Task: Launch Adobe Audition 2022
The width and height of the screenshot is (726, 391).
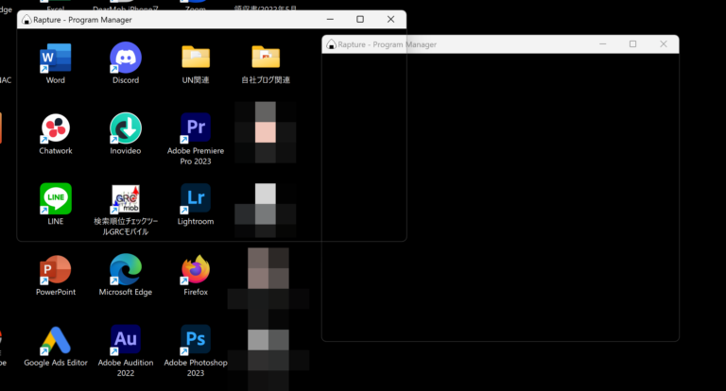Action: (126, 340)
